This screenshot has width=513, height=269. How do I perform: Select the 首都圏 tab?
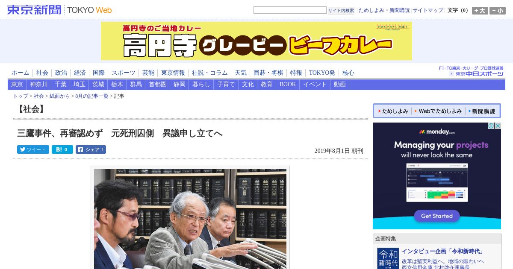click(158, 85)
